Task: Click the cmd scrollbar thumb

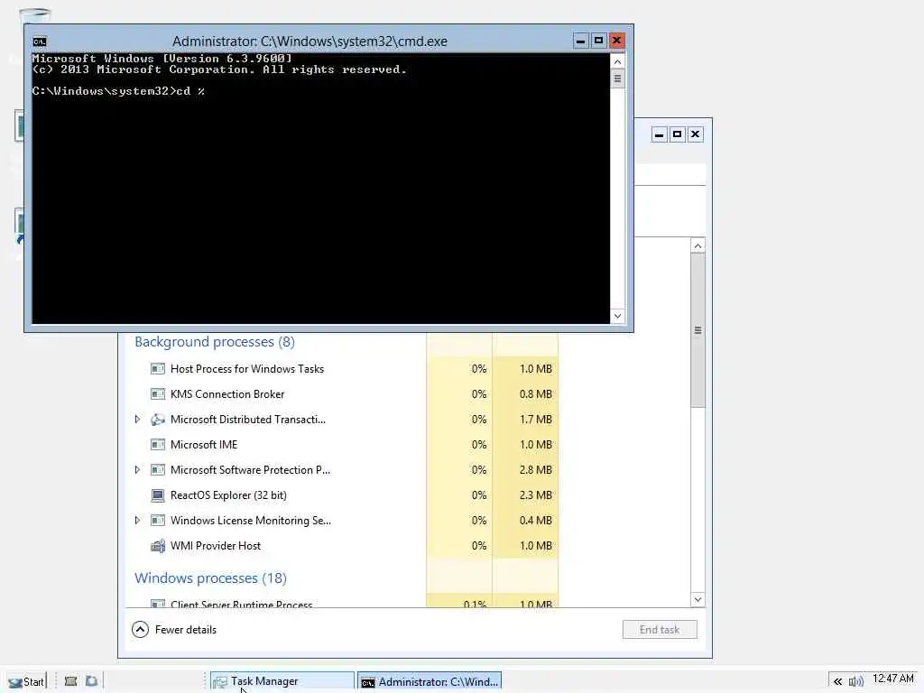Action: pyautogui.click(x=617, y=79)
